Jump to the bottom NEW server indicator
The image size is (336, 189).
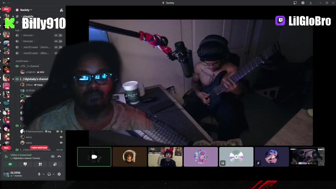(6, 148)
